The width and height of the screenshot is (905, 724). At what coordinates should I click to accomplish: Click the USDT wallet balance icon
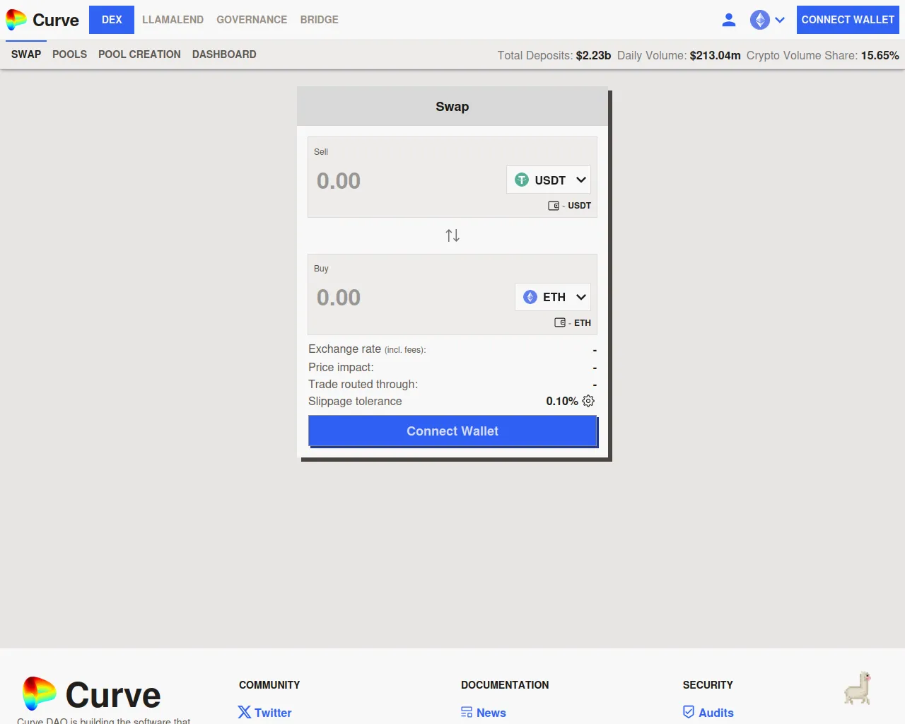click(x=554, y=206)
